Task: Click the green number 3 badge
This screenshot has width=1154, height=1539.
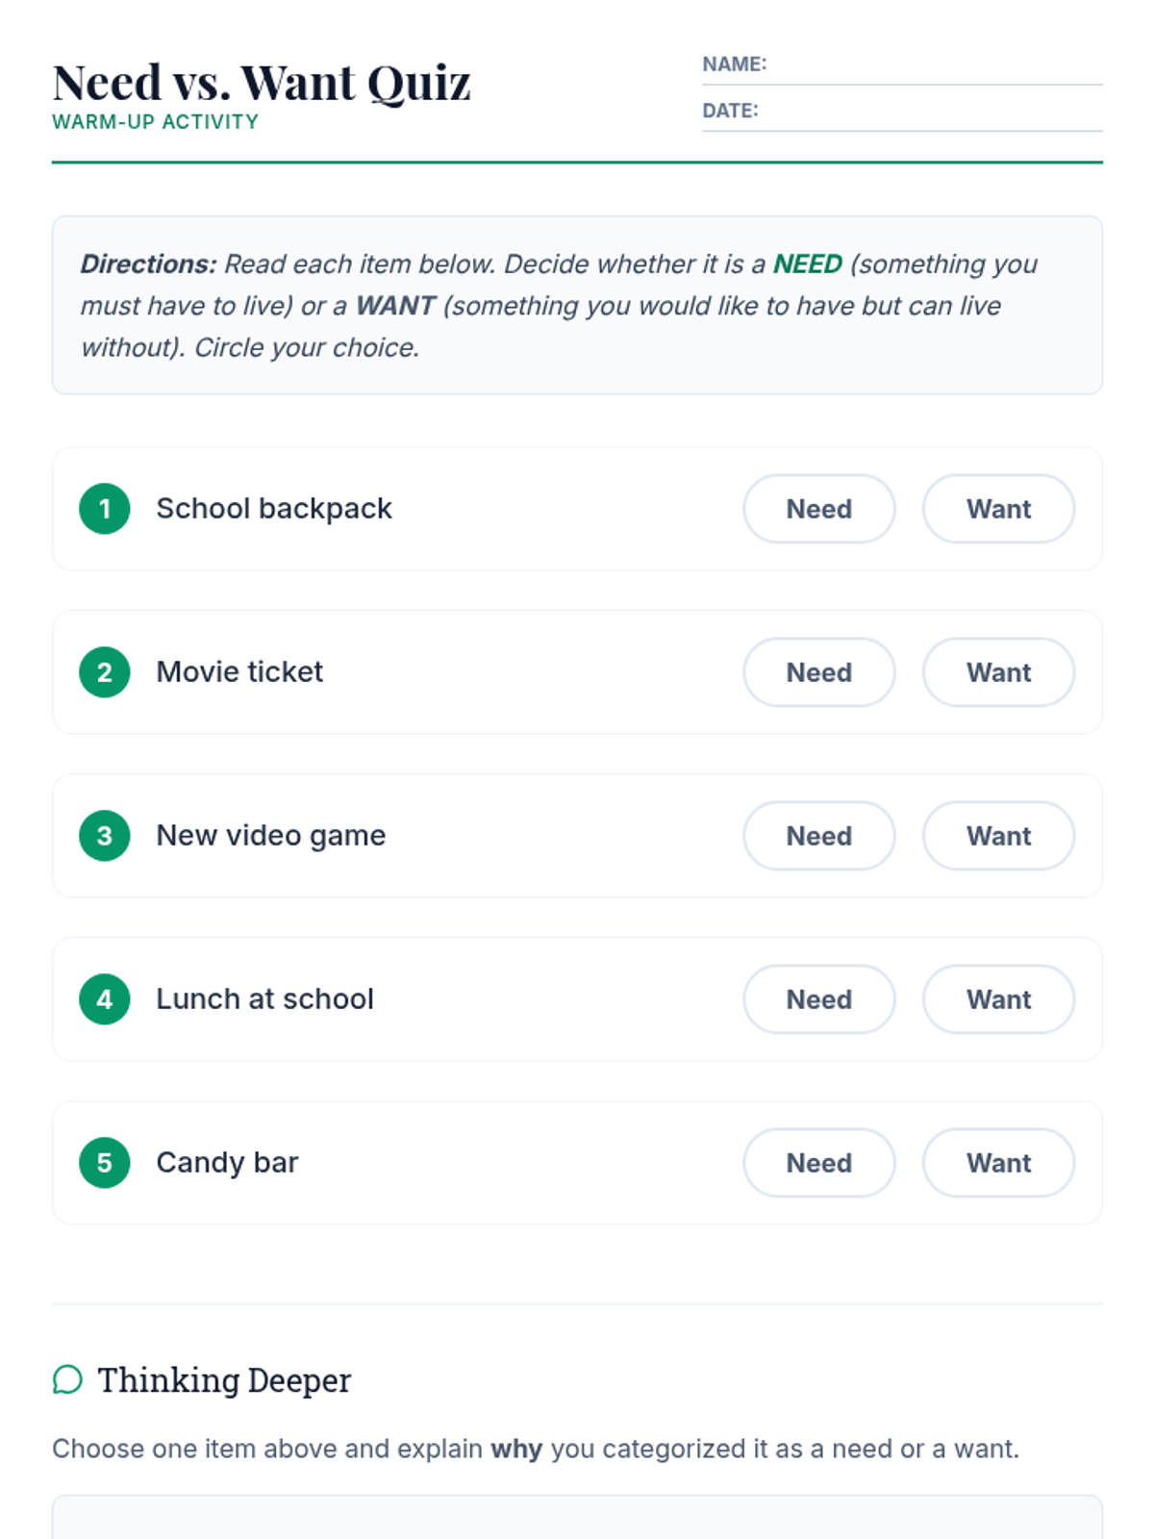Action: coord(105,836)
